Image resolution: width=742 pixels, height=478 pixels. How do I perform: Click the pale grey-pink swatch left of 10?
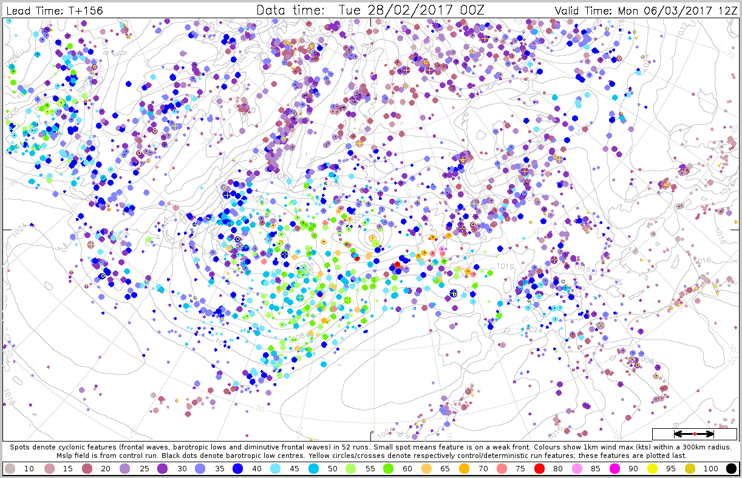click(10, 468)
